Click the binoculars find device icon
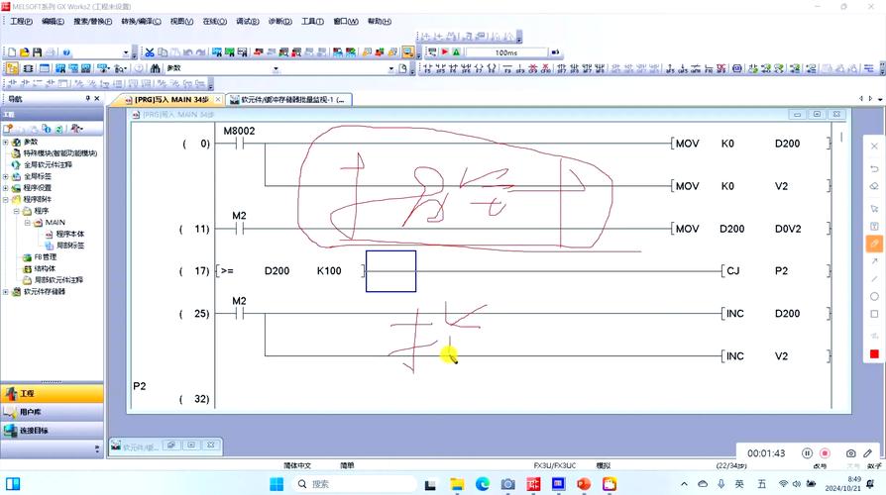 [156, 68]
